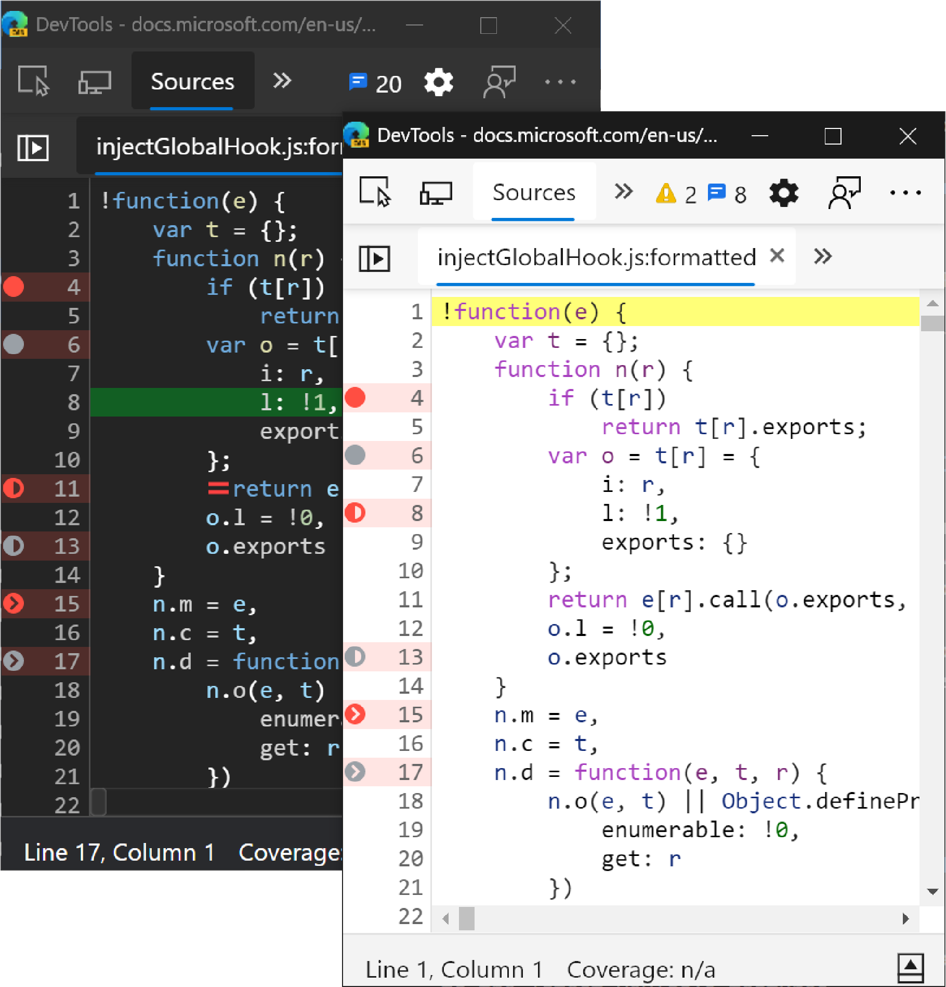Click 'n.m = e,' code in light editor
This screenshot has height=987, width=946.
[546, 715]
